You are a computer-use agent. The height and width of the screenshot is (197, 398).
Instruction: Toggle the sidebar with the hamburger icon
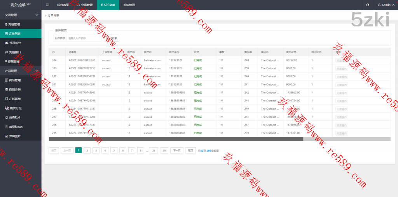click(x=47, y=5)
